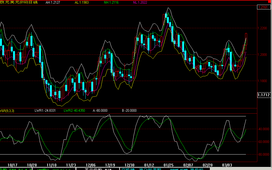Click the green NH:1.2116 label
The image size is (272, 170).
111,2
